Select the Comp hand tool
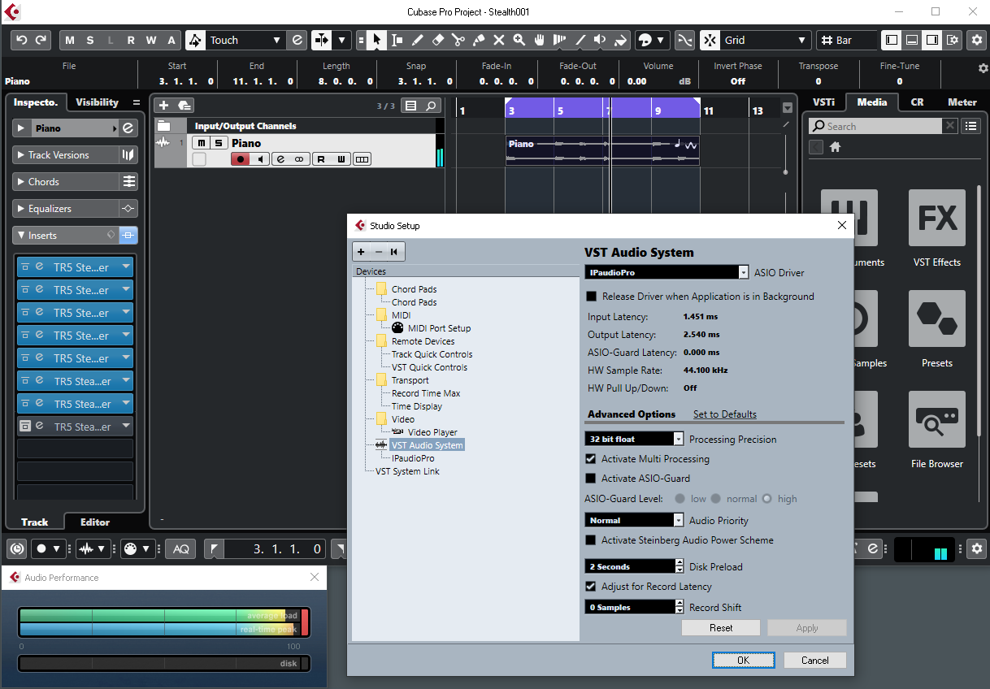990x689 pixels. coord(539,40)
